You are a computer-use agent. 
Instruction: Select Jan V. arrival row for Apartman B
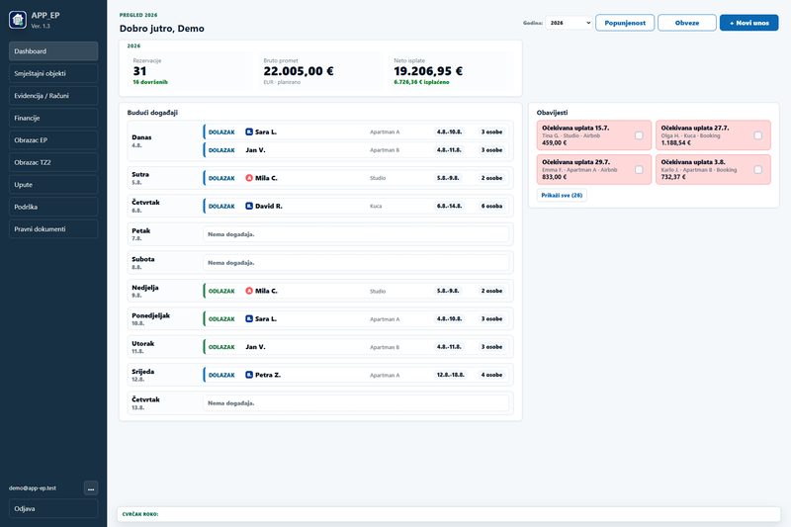pos(356,150)
